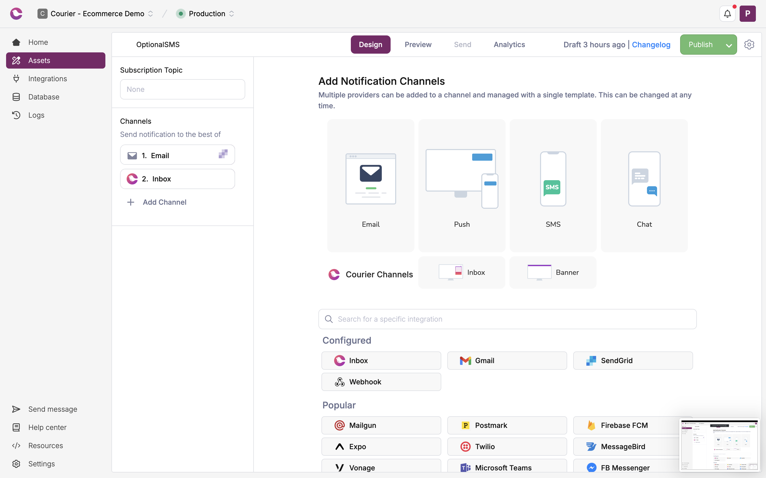Open Integrations in the sidebar

click(47, 79)
